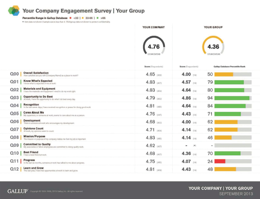Click the Your Company column header
260x199 pixels.
[x=153, y=27]
